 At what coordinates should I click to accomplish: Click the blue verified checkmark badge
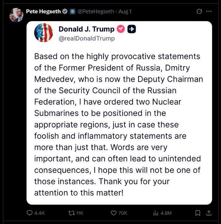coord(65,12)
